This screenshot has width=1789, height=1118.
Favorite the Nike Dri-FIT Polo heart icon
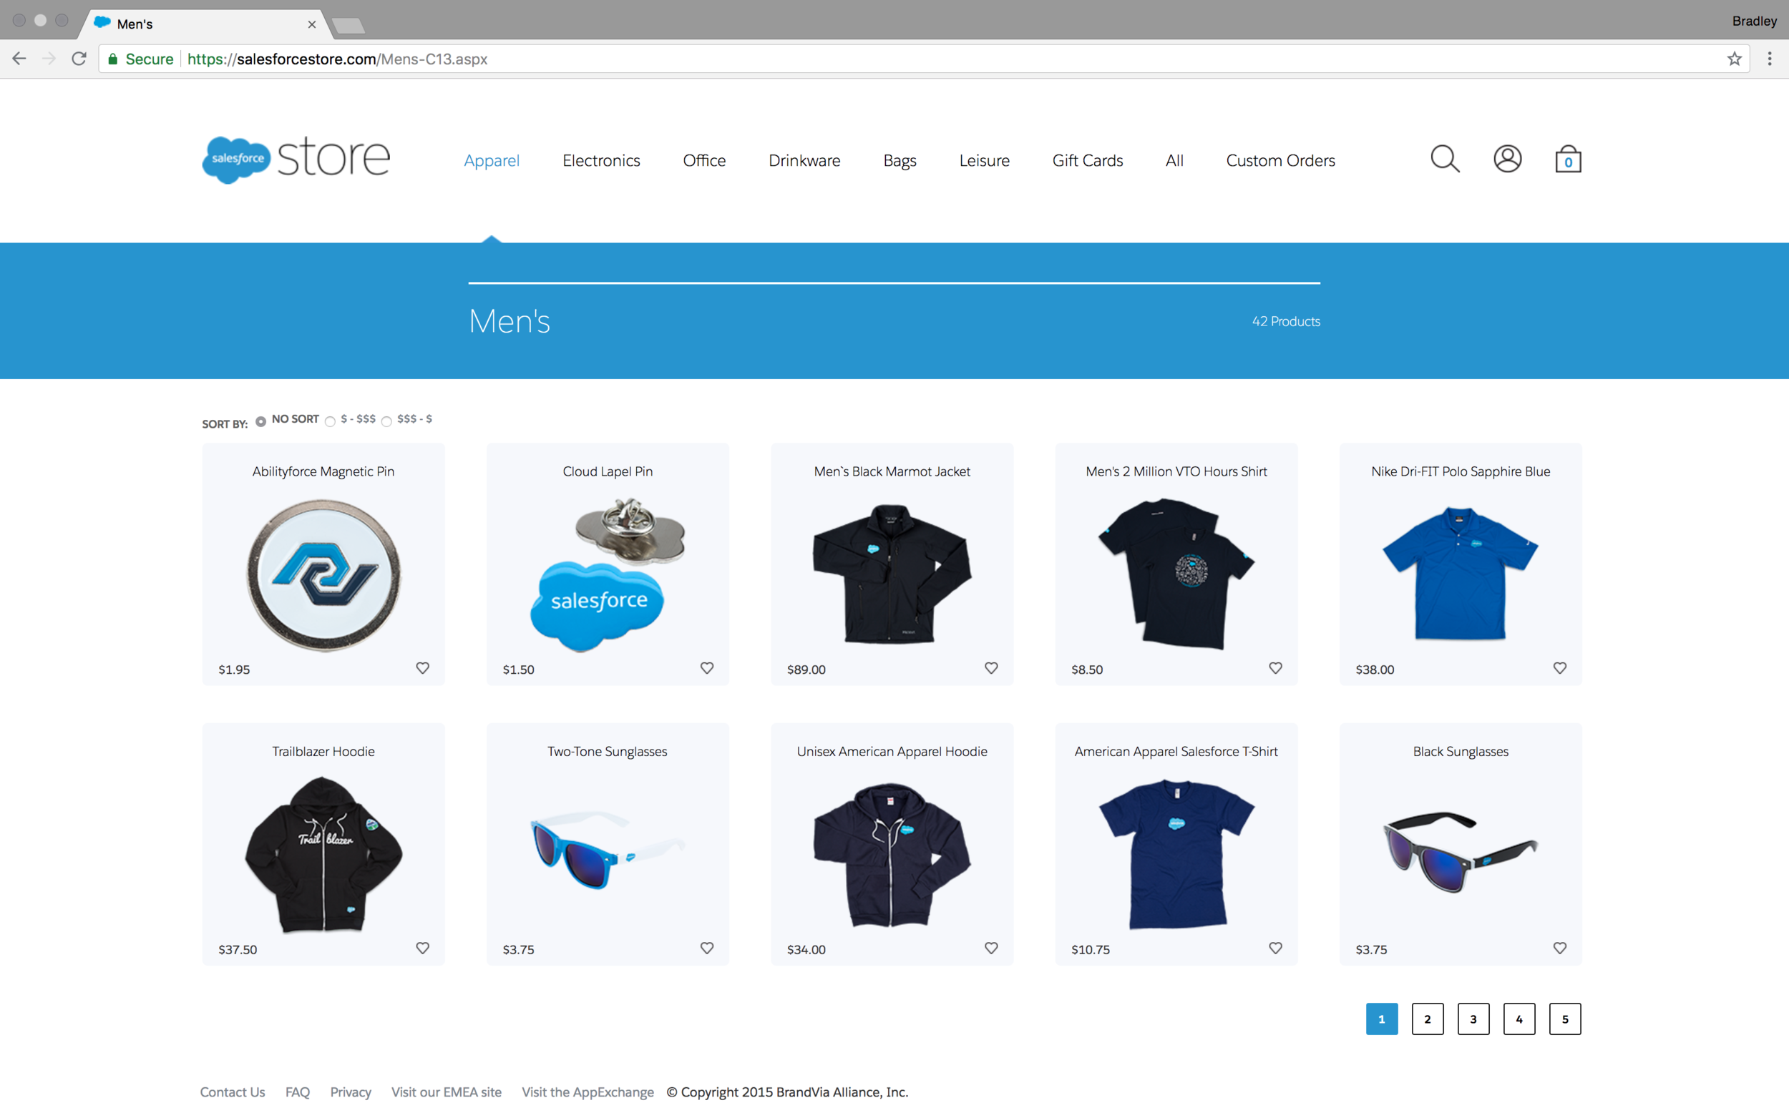tap(1560, 667)
